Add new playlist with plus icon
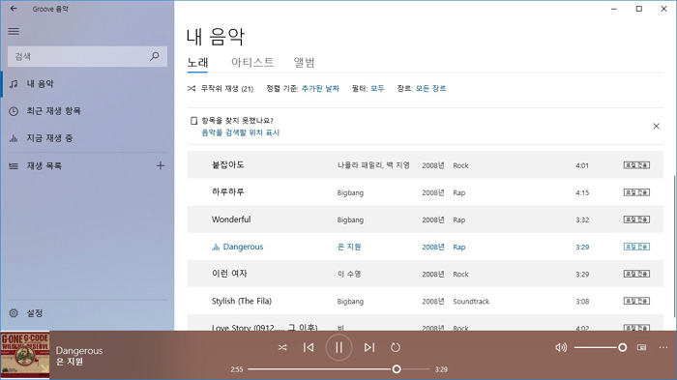This screenshot has height=380, width=677. point(161,165)
